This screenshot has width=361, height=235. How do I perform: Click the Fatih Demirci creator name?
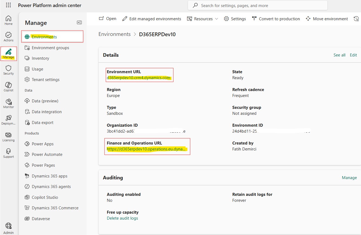click(x=245, y=149)
